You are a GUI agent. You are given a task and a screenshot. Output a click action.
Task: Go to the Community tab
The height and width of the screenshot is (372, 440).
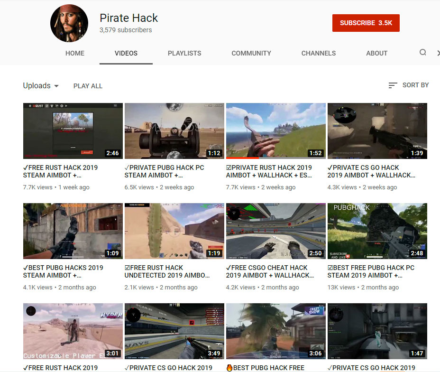251,53
